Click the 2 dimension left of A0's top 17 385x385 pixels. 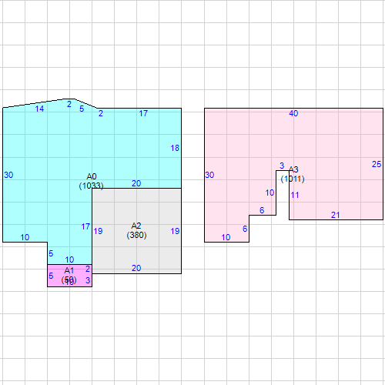click(101, 113)
